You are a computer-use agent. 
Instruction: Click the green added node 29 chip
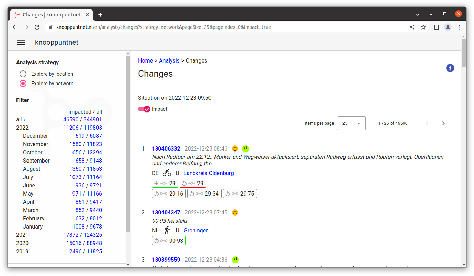coord(165,183)
